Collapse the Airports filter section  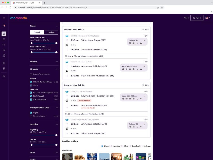tap(57, 69)
